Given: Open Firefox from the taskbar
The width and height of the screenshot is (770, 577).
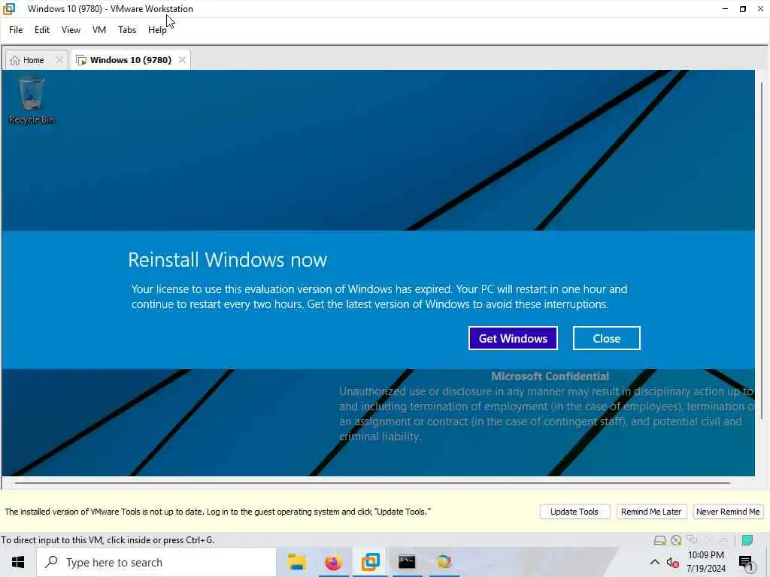Looking at the screenshot, I should [x=333, y=562].
